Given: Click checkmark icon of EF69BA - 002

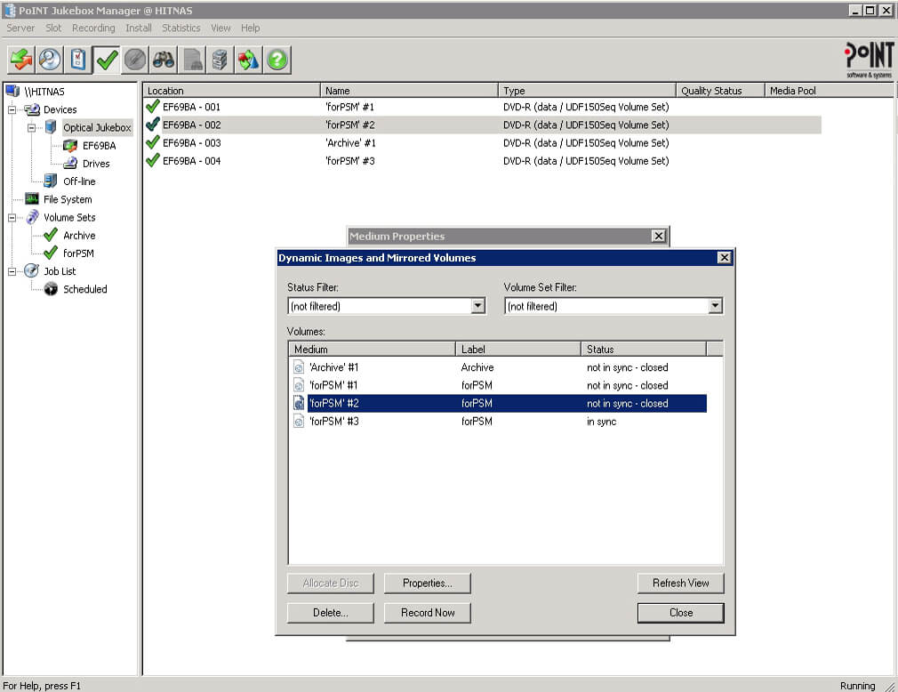Looking at the screenshot, I should tap(152, 125).
